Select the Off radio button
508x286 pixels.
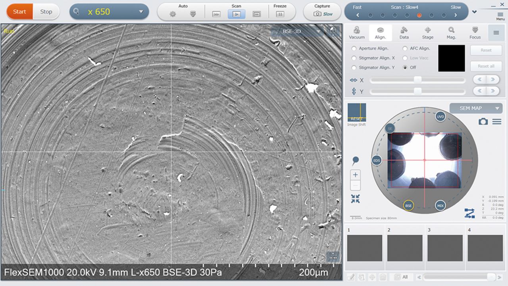tap(405, 67)
